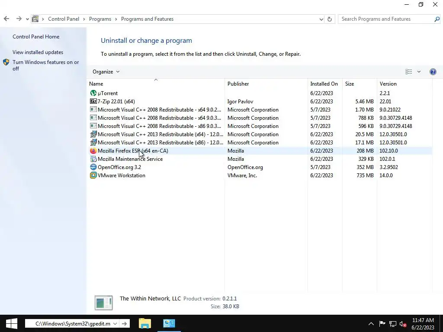Click the Visual C++ 2008 x64 9.0.2 icon

(93, 109)
